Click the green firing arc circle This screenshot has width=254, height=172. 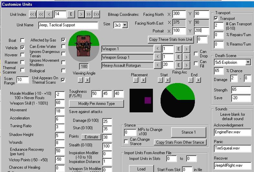click(x=178, y=101)
